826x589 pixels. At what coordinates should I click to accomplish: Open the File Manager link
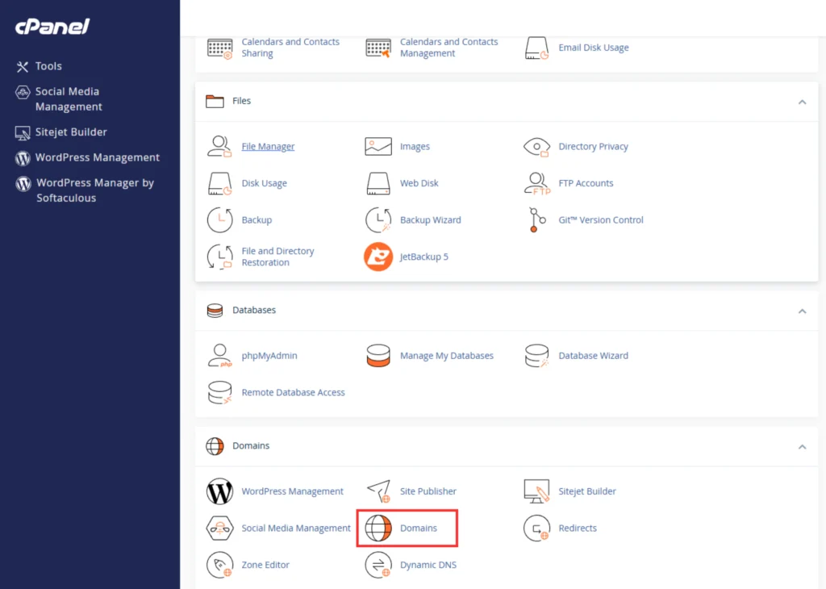tap(268, 147)
